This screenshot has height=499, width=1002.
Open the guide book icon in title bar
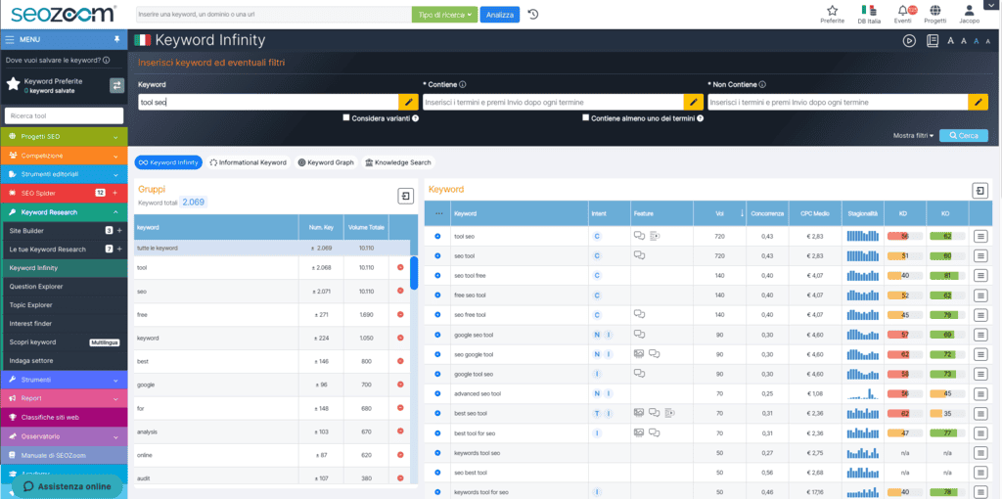click(933, 41)
